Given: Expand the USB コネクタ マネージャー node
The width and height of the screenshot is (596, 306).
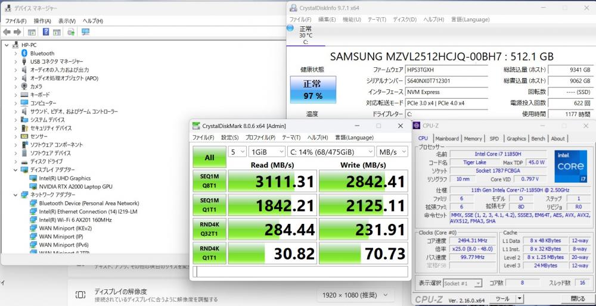Looking at the screenshot, I should [x=15, y=61].
